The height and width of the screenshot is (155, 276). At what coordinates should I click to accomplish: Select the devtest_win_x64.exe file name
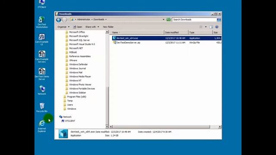[127, 38]
